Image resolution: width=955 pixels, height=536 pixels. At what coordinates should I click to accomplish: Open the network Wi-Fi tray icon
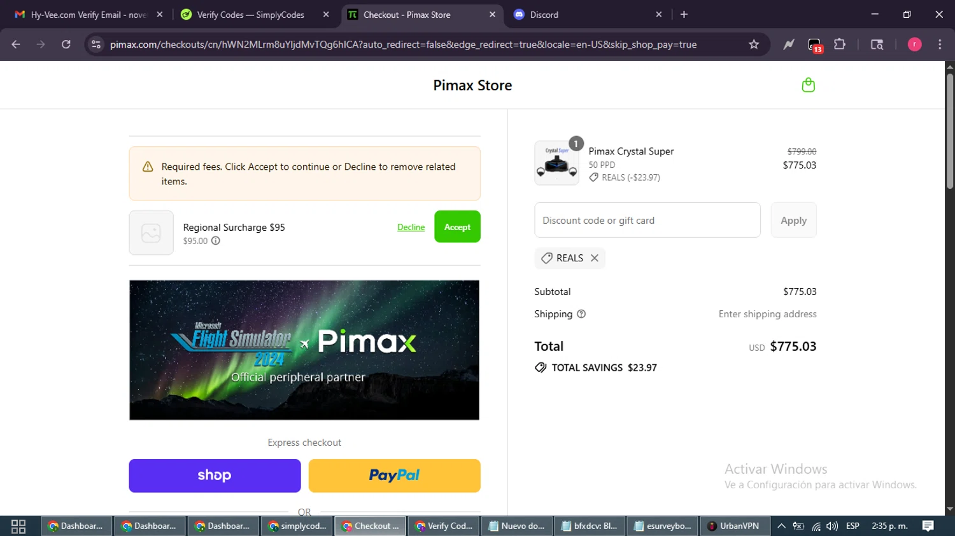(x=816, y=526)
